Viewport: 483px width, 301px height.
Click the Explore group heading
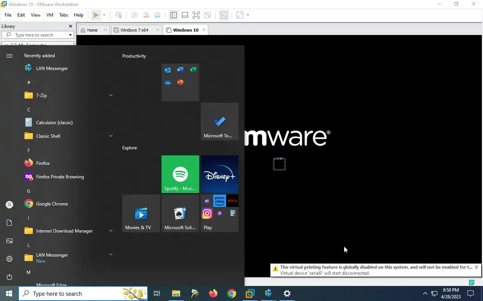(129, 148)
